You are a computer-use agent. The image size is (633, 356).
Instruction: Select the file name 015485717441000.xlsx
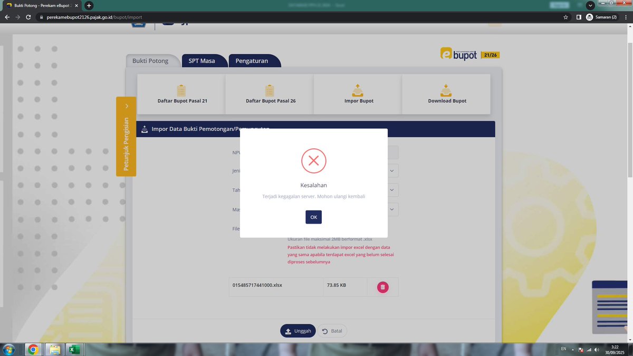257,285
